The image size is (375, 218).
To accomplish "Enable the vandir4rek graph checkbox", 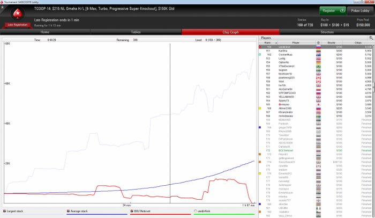I will 196,211.
